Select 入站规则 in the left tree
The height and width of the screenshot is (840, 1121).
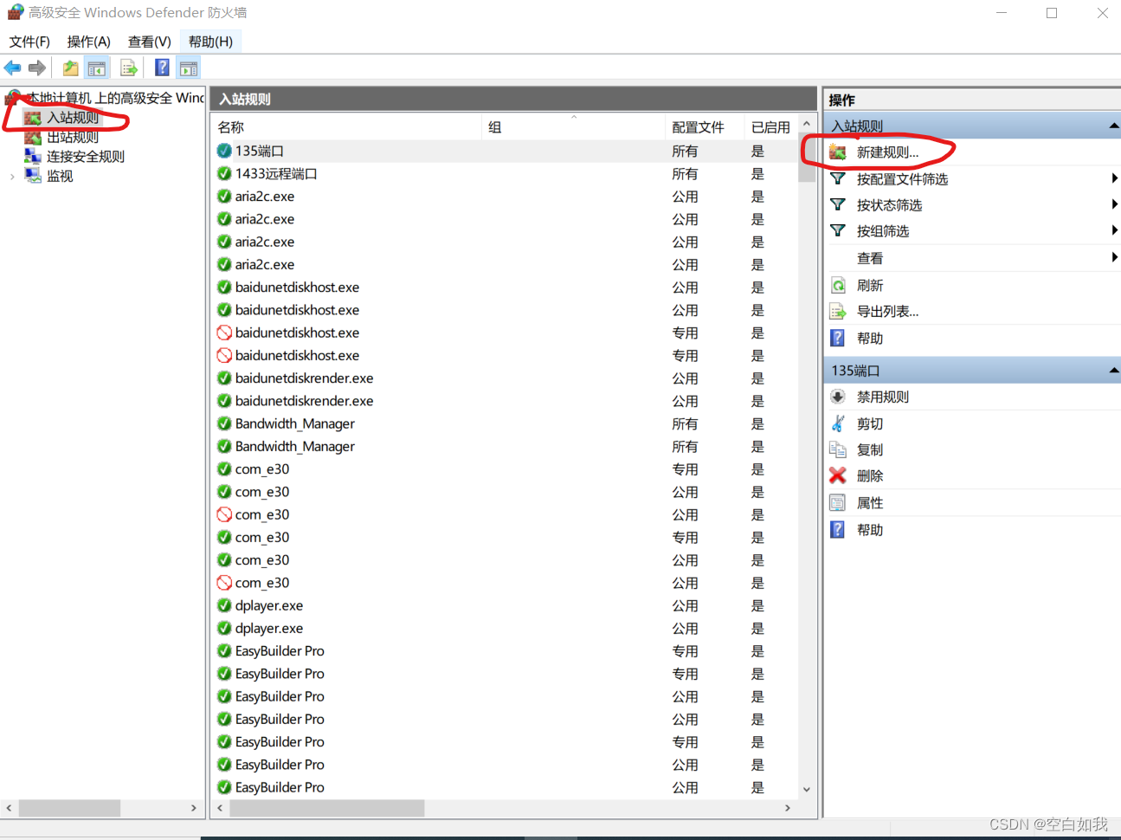[x=73, y=118]
